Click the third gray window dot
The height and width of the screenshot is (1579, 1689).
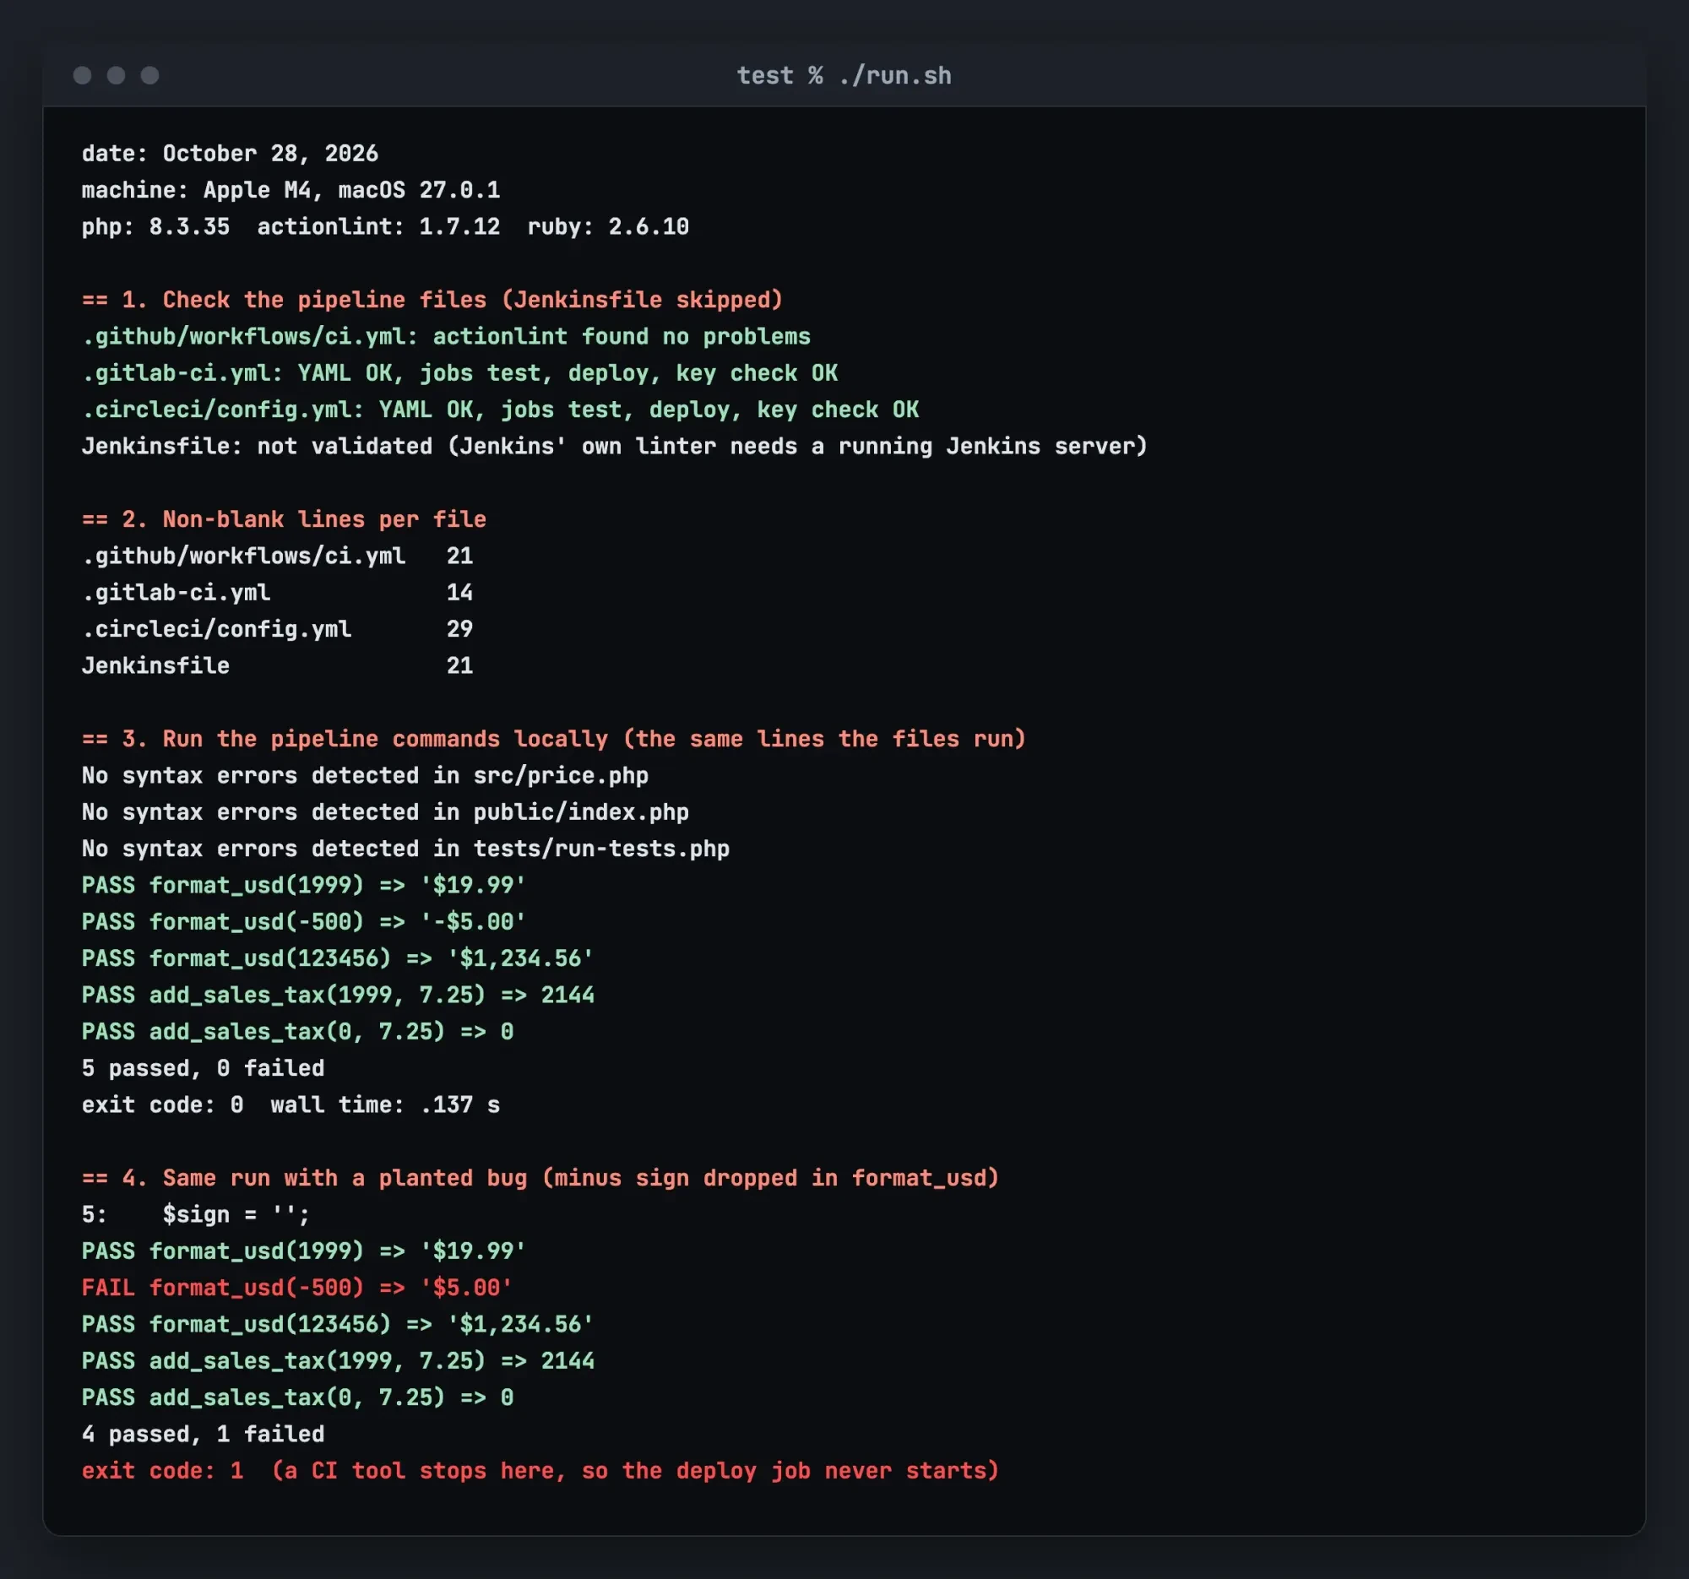click(149, 76)
